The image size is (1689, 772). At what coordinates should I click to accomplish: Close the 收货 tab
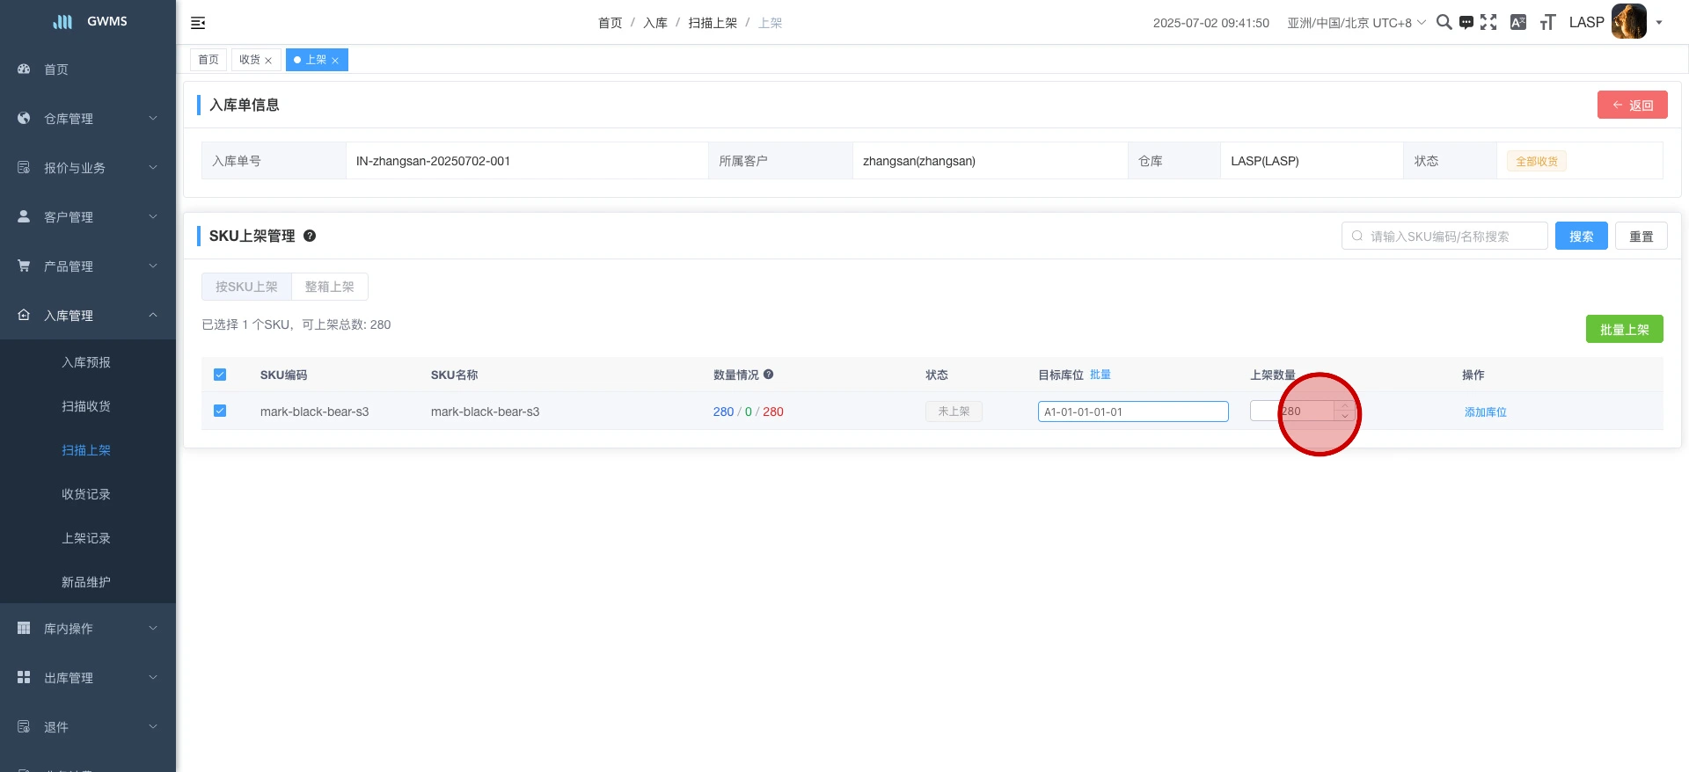point(268,61)
